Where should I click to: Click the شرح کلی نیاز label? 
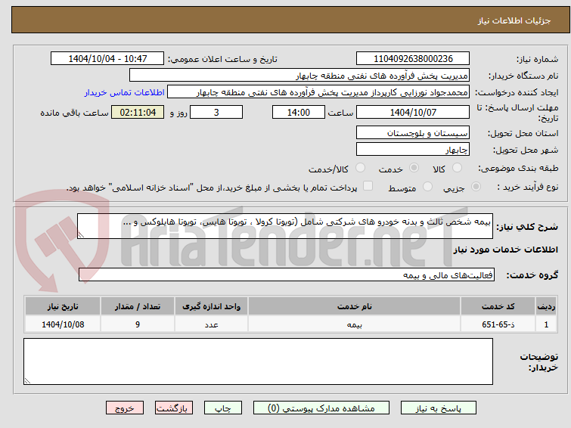point(527,227)
